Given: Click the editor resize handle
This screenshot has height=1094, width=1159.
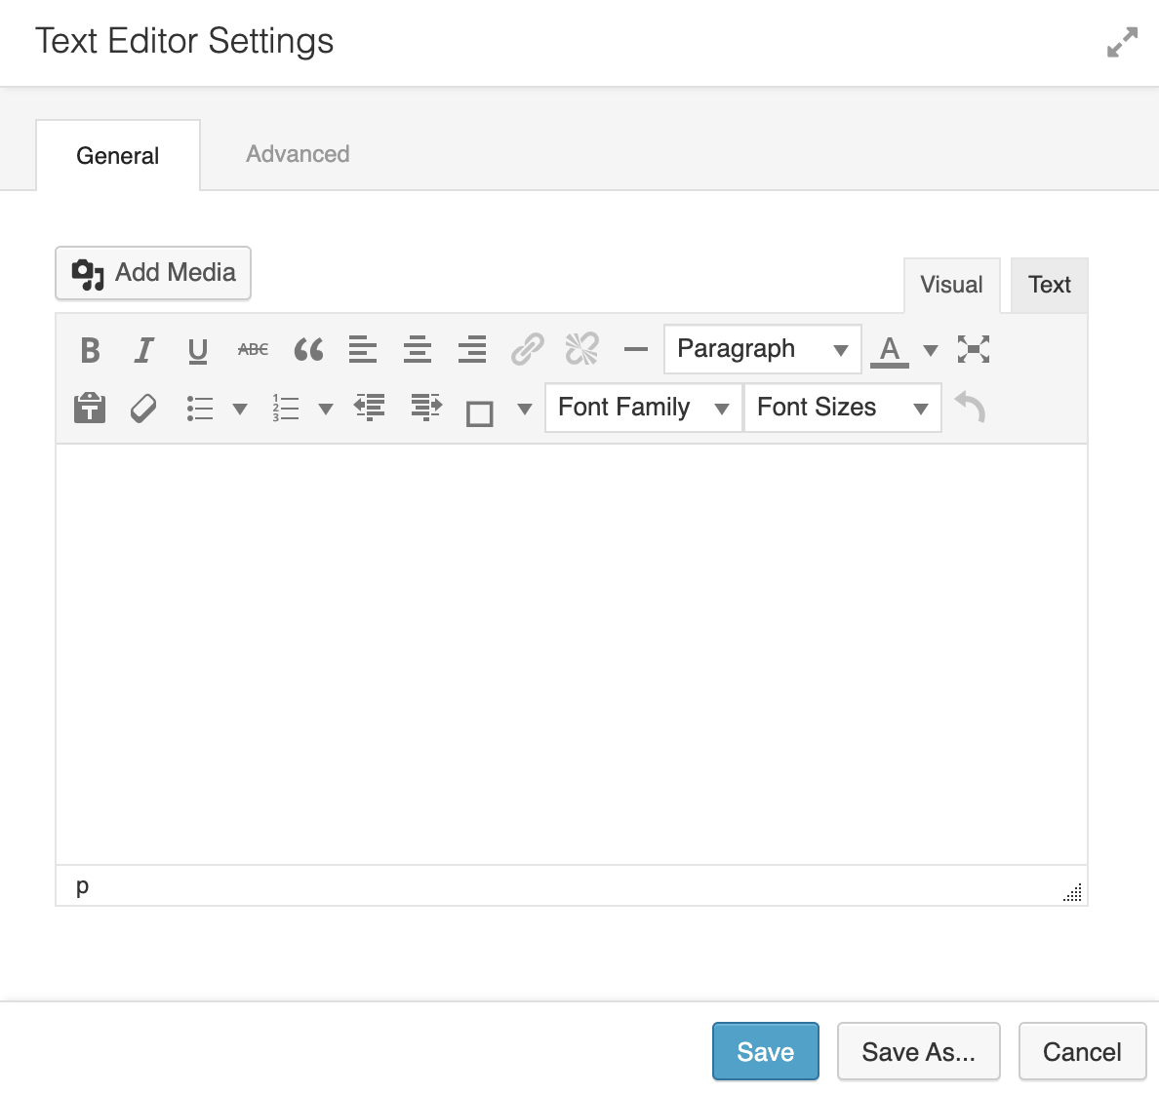Looking at the screenshot, I should tap(1073, 892).
